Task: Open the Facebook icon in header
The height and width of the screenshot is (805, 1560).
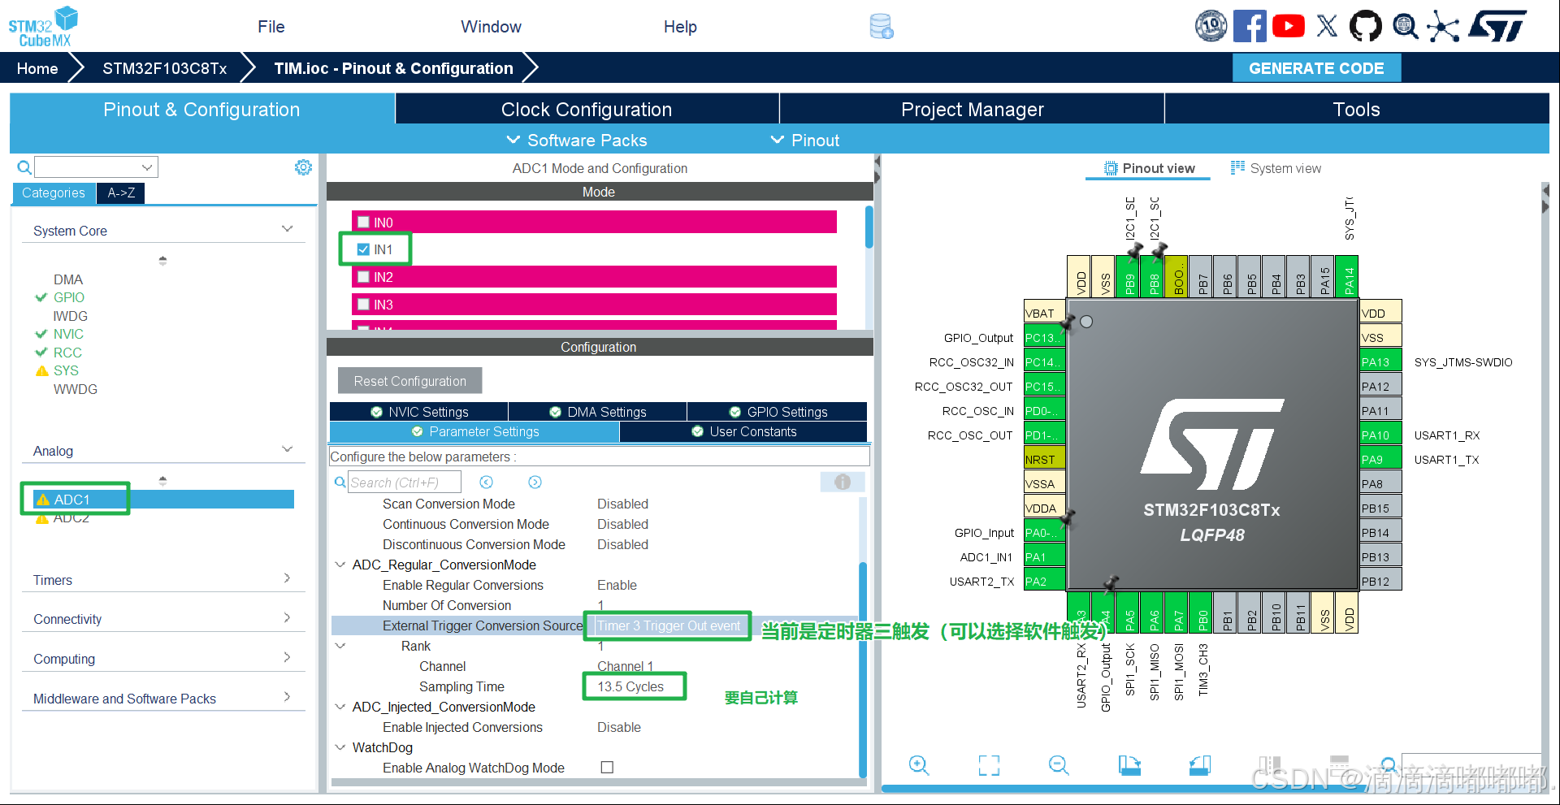Action: coord(1250,26)
